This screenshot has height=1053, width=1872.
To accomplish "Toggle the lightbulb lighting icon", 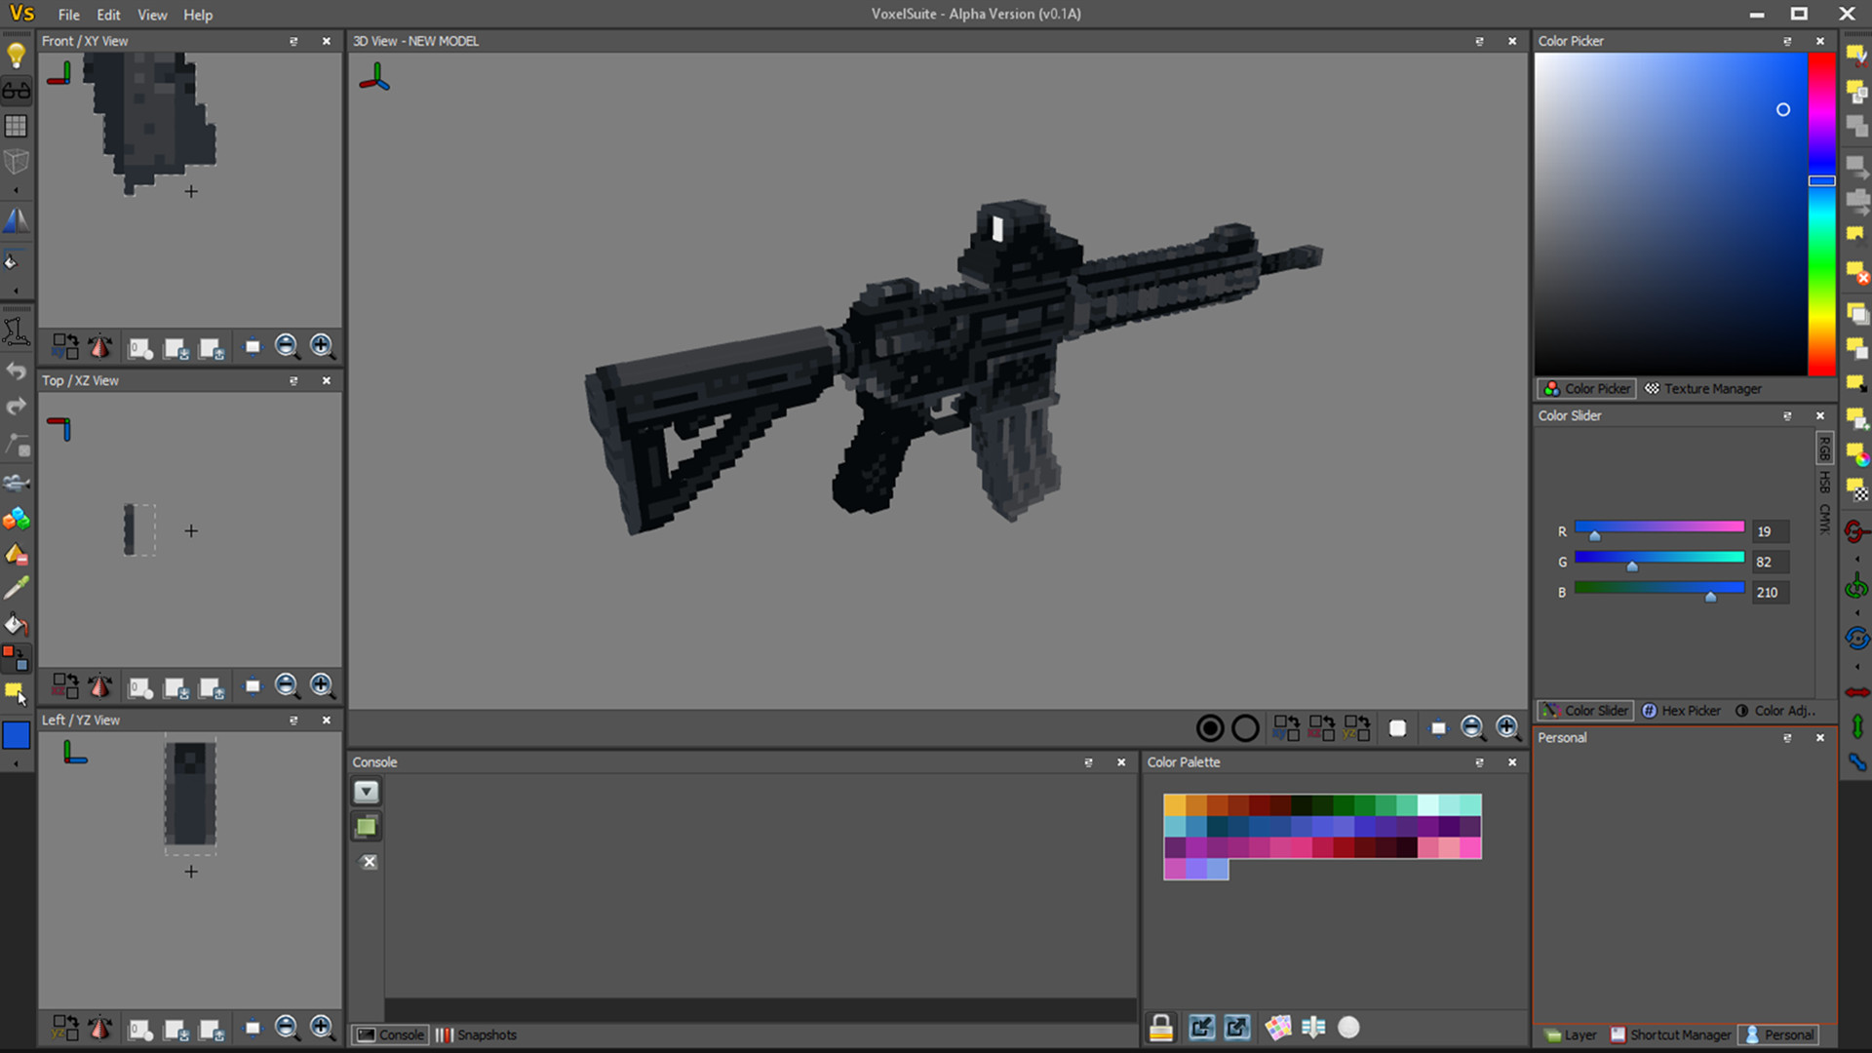I will coord(16,57).
